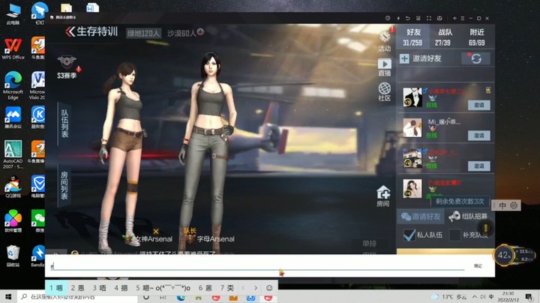Click the Windows taskbar search box

77,297
